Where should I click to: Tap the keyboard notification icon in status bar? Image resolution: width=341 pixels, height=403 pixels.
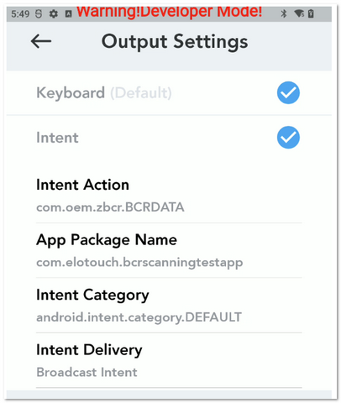coord(68,13)
